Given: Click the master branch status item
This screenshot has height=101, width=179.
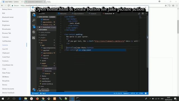Looking at the screenshot, I should [x=35, y=93].
